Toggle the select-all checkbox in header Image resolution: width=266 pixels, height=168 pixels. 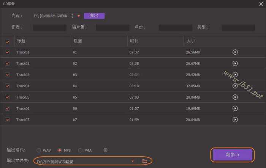click(x=7, y=42)
